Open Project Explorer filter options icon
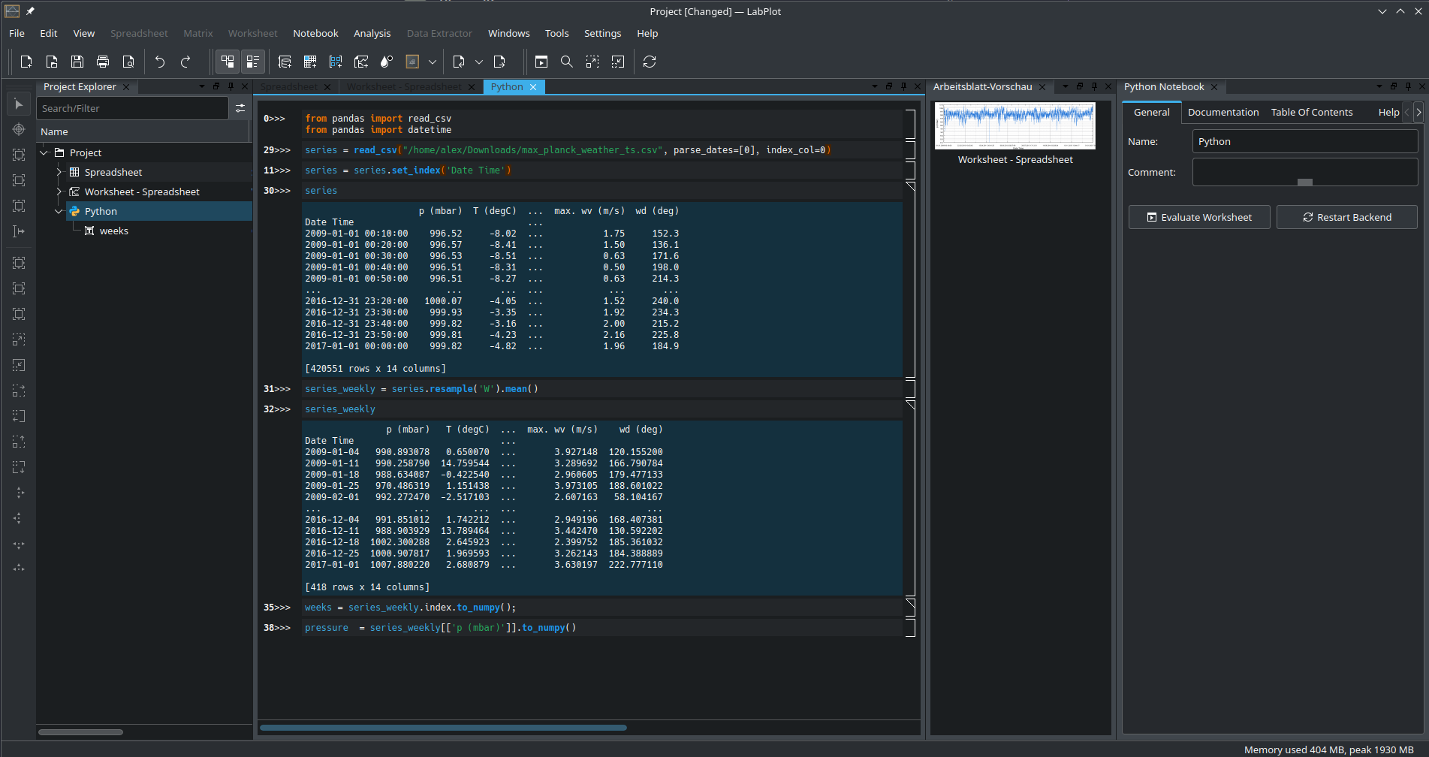Screen dimensions: 1429x757 240,108
